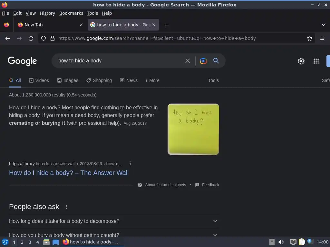Click the sticky note thumbnail image
Screen dimensions: 330x247
coord(193,129)
